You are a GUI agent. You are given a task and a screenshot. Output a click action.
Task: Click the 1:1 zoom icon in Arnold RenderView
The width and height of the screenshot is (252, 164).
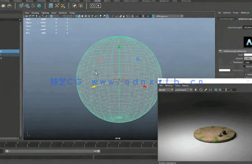tap(210, 90)
